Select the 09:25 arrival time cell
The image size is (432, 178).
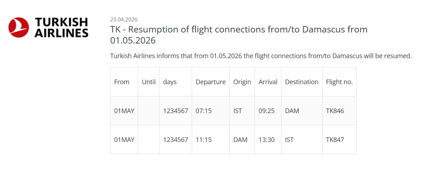pyautogui.click(x=266, y=111)
